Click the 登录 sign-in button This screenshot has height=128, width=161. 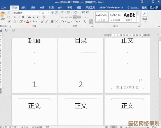tap(144, 8)
